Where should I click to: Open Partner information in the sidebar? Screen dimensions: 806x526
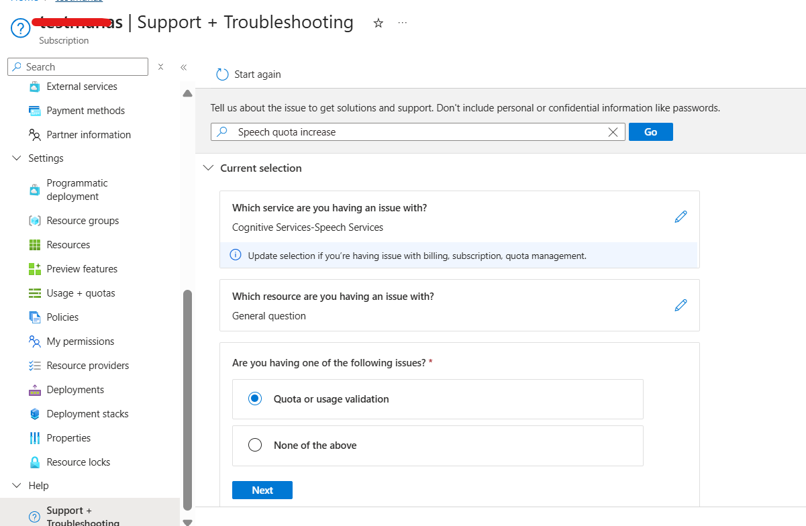90,135
